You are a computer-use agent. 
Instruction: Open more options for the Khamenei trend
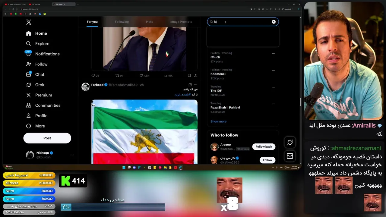pyautogui.click(x=274, y=71)
